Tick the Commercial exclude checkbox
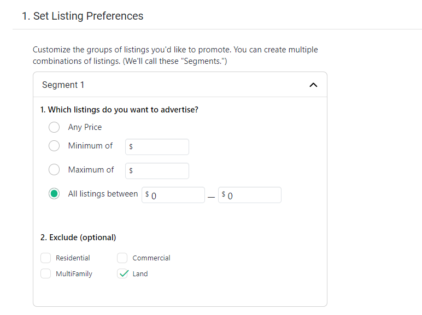Image resolution: width=422 pixels, height=315 pixels. [122, 258]
